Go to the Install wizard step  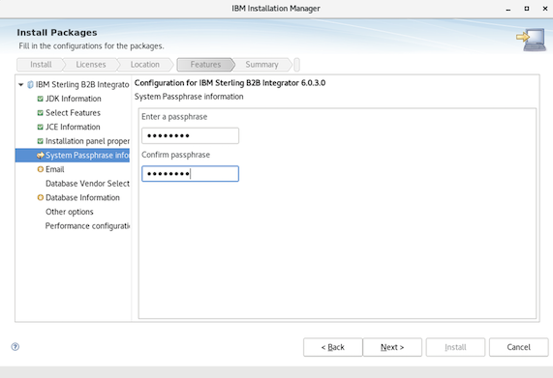click(41, 65)
